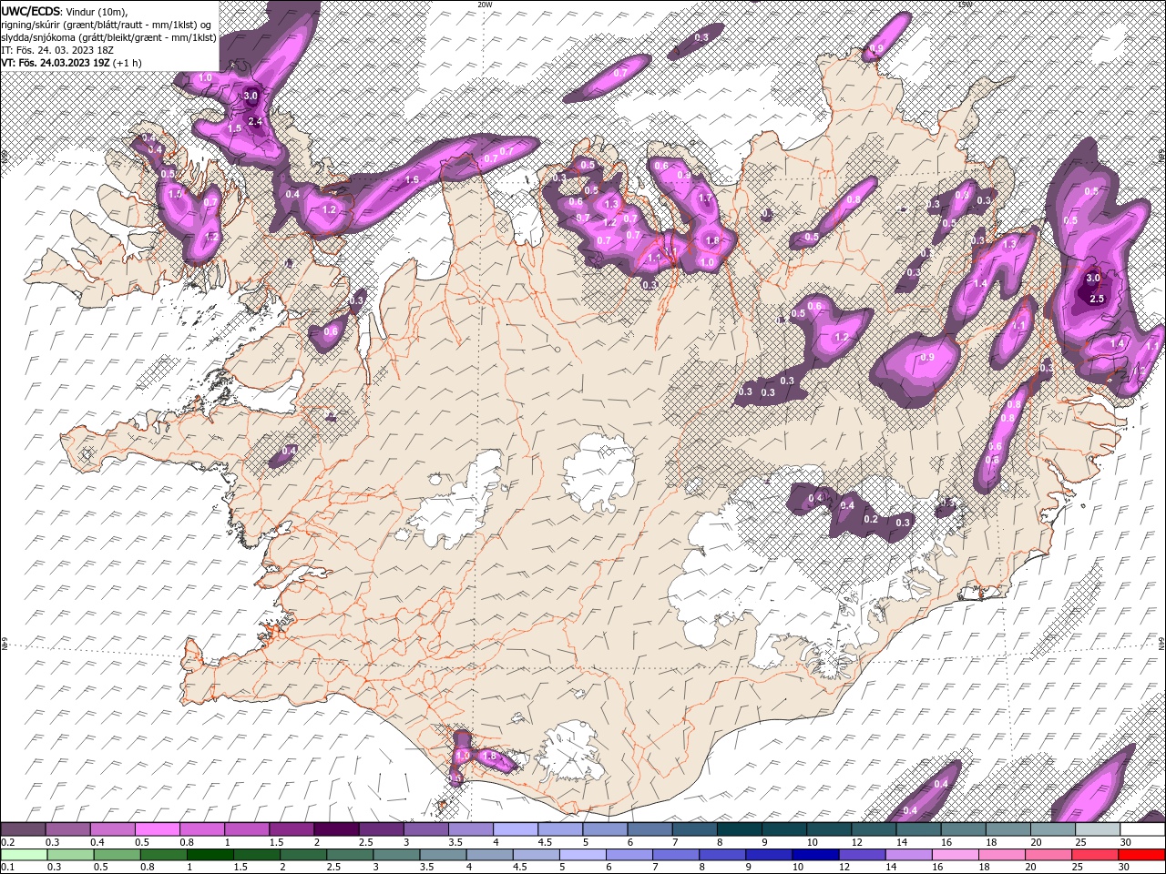Click the 'rigning/skúrir' legend description line

(x=107, y=25)
